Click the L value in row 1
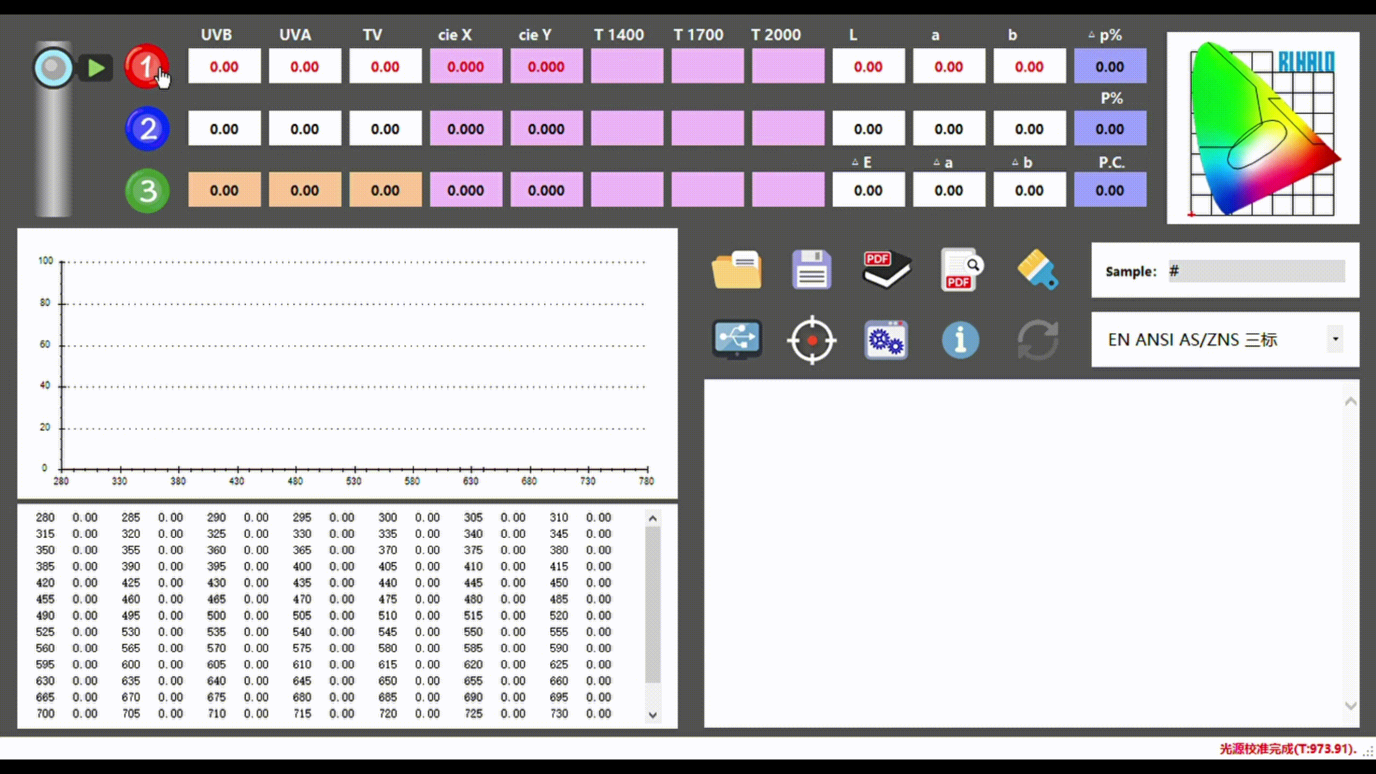This screenshot has height=774, width=1376. pos(869,66)
